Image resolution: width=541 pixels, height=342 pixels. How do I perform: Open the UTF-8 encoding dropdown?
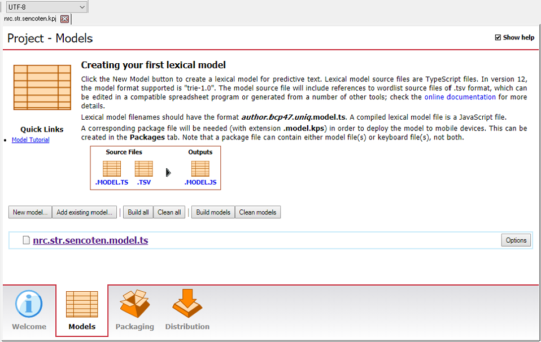(x=46, y=7)
